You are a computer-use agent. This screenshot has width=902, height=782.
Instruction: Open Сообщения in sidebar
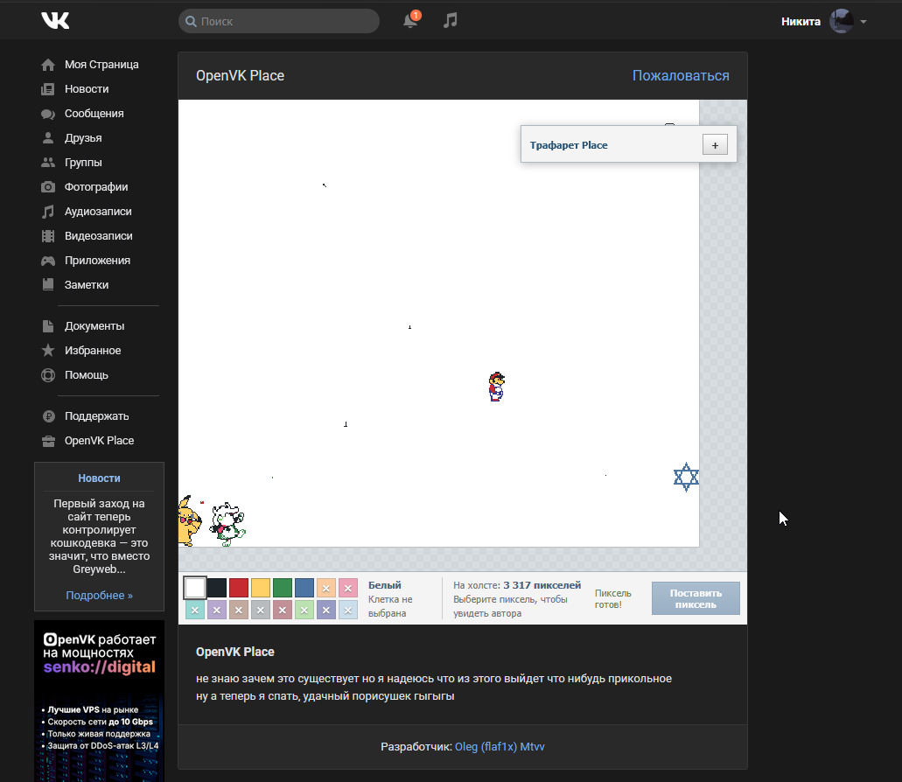point(94,113)
